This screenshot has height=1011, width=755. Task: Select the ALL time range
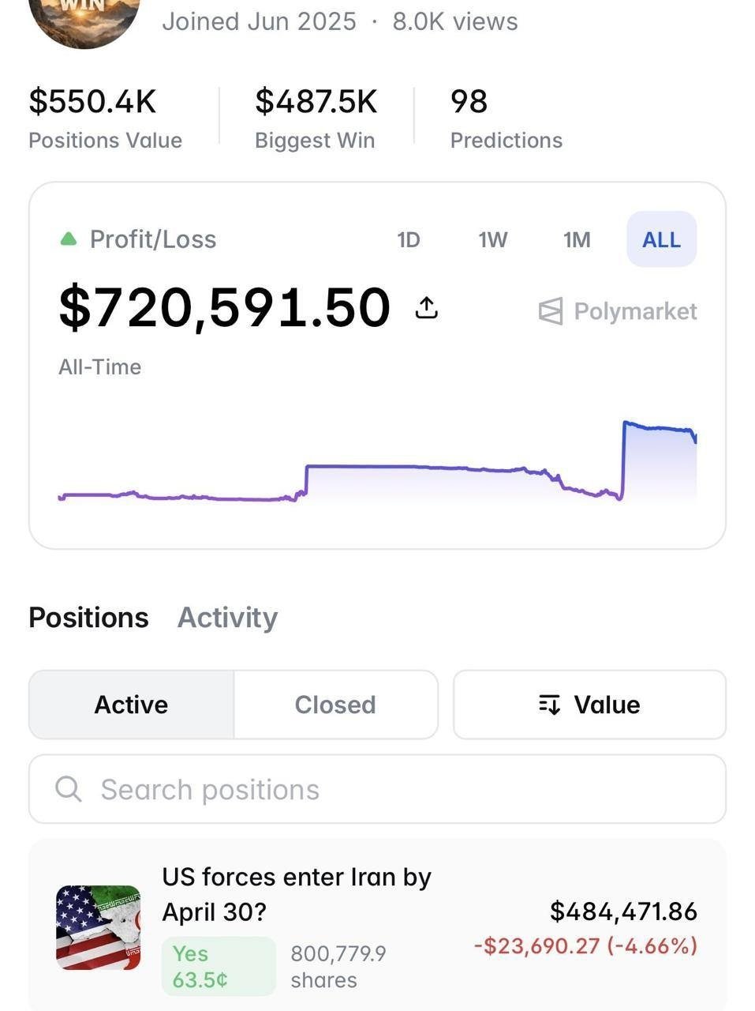pos(661,239)
